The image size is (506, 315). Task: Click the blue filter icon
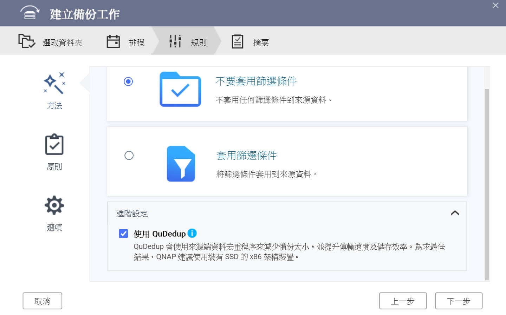[181, 164]
